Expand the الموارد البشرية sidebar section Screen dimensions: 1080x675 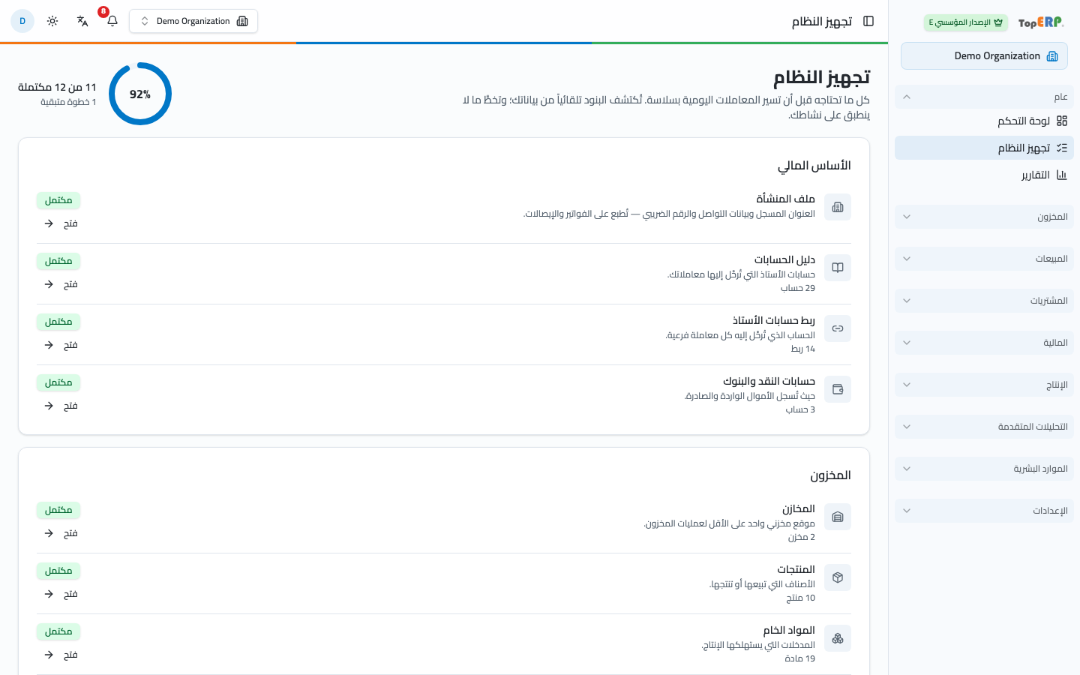pyautogui.click(x=984, y=469)
